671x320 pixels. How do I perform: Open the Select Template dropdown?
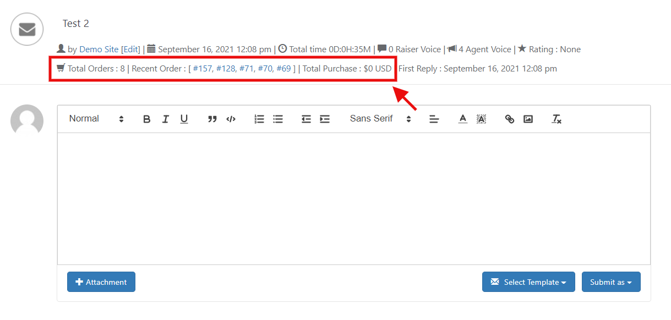[x=528, y=282]
